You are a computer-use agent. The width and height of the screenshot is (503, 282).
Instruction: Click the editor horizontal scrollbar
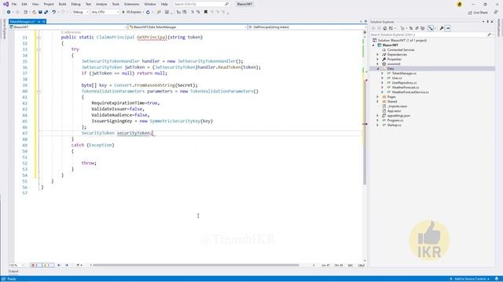(196, 265)
